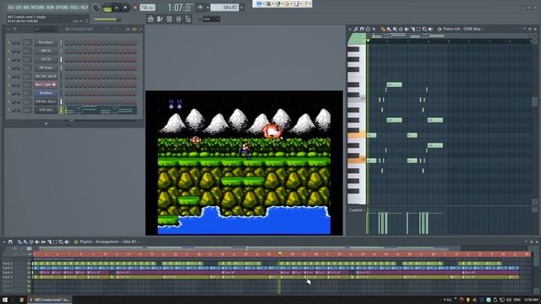Open the piano roll options menu arrow

point(350,30)
